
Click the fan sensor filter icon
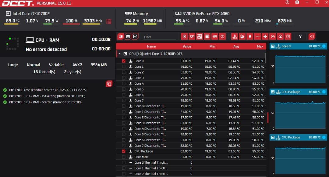click(265, 36)
